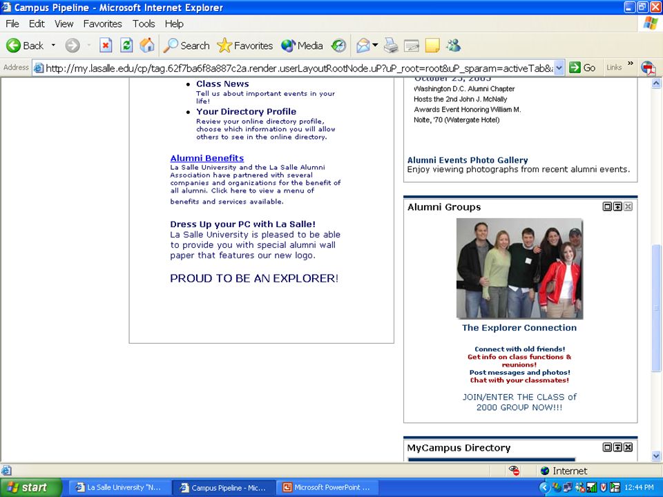This screenshot has height=497, width=663.
Task: Click PROUD TO BE AN EXPLORER text
Action: [x=254, y=278]
